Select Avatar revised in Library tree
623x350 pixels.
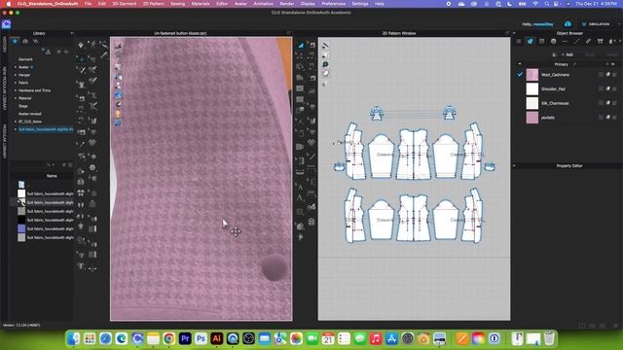tap(30, 114)
